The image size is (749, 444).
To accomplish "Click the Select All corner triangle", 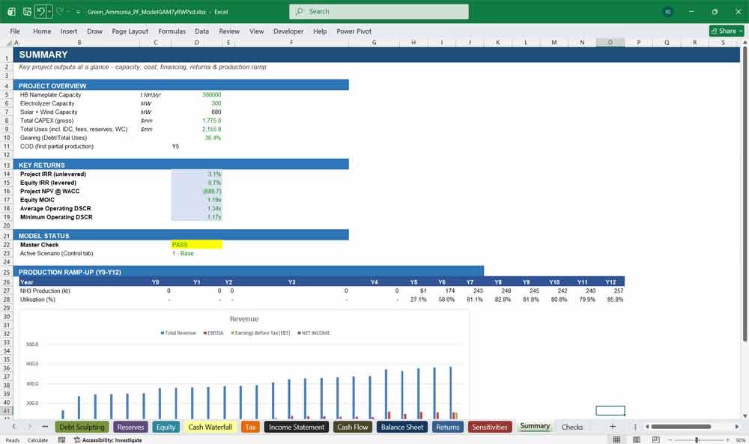I will point(8,43).
